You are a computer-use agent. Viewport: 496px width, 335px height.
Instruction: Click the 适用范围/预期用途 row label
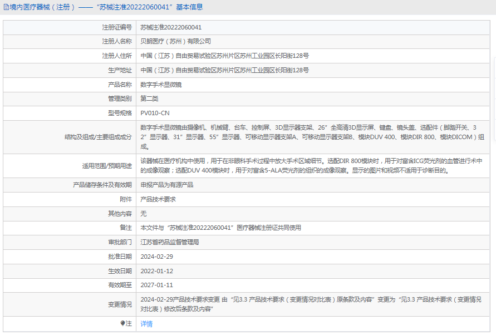pyautogui.click(x=107, y=166)
